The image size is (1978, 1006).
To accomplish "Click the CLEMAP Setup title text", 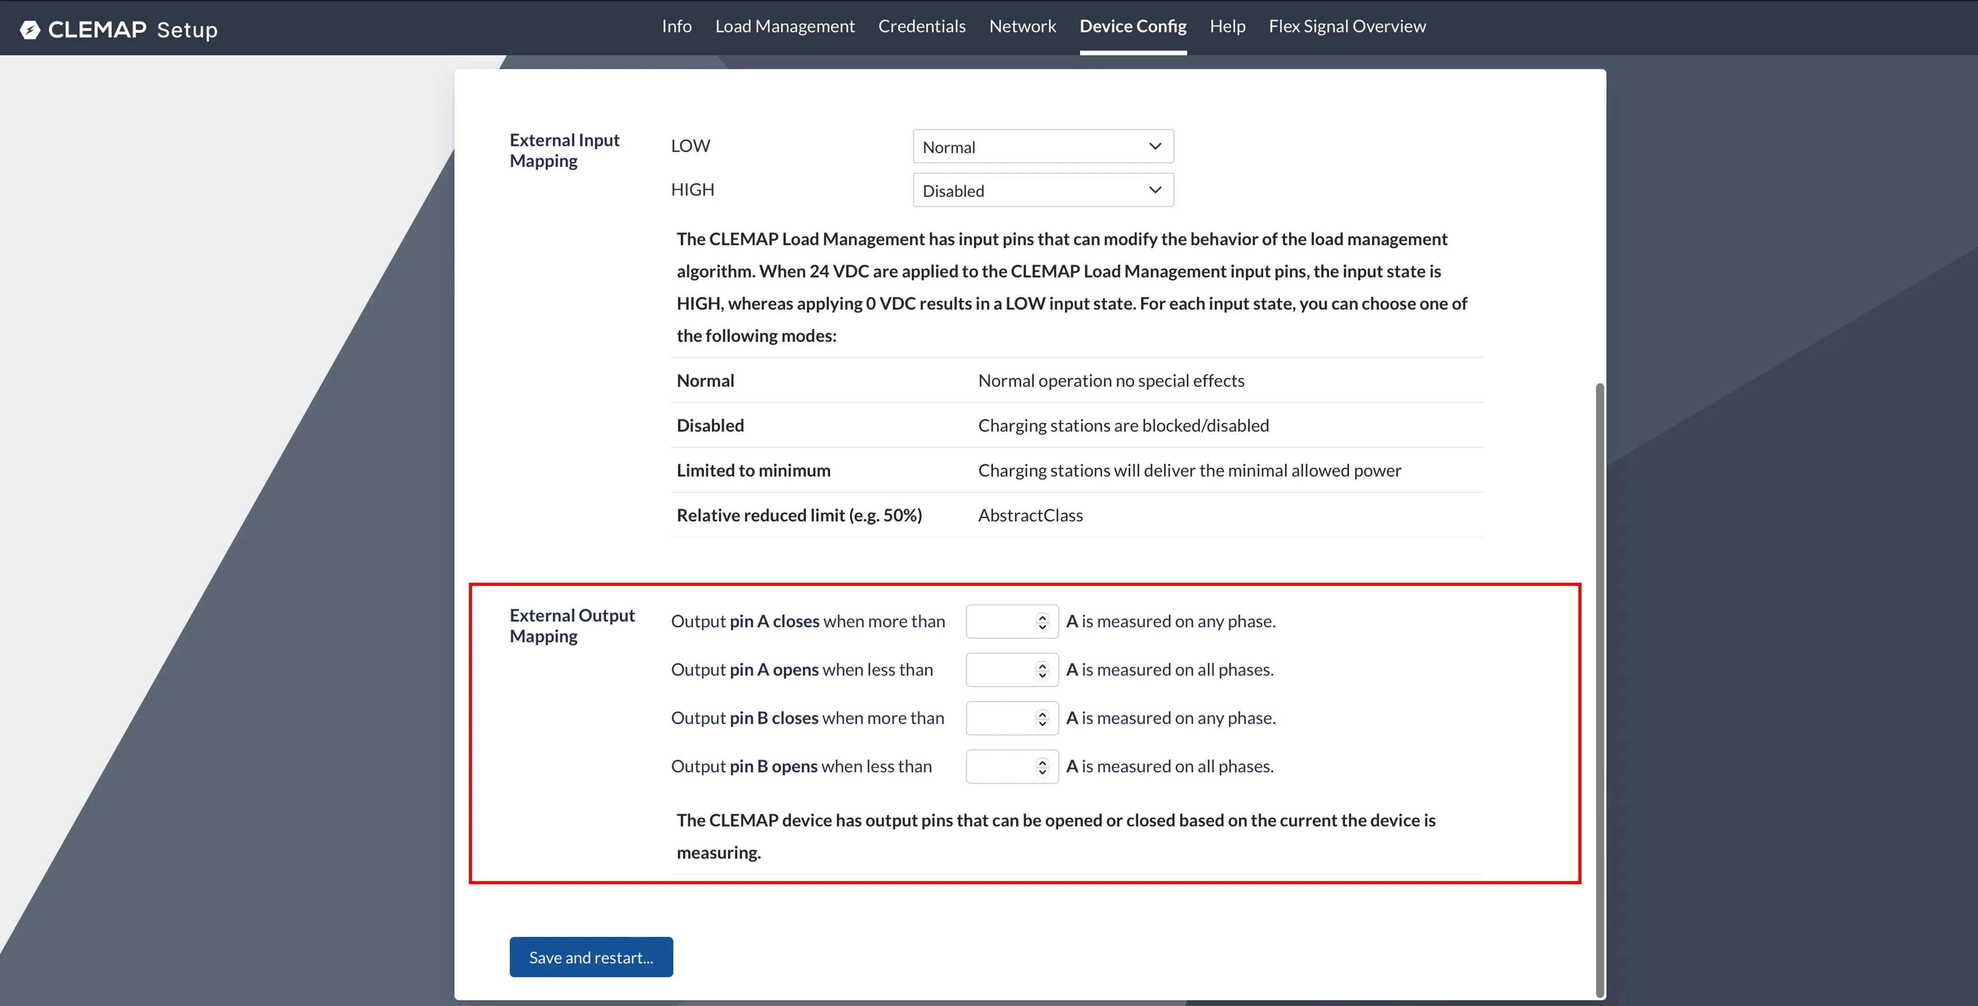I will (x=133, y=30).
